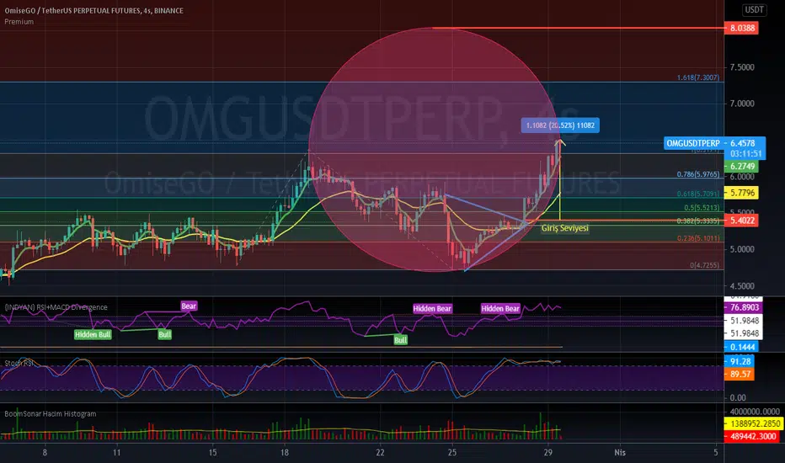Select the red 5.4022 price label
The width and height of the screenshot is (785, 463).
741,221
